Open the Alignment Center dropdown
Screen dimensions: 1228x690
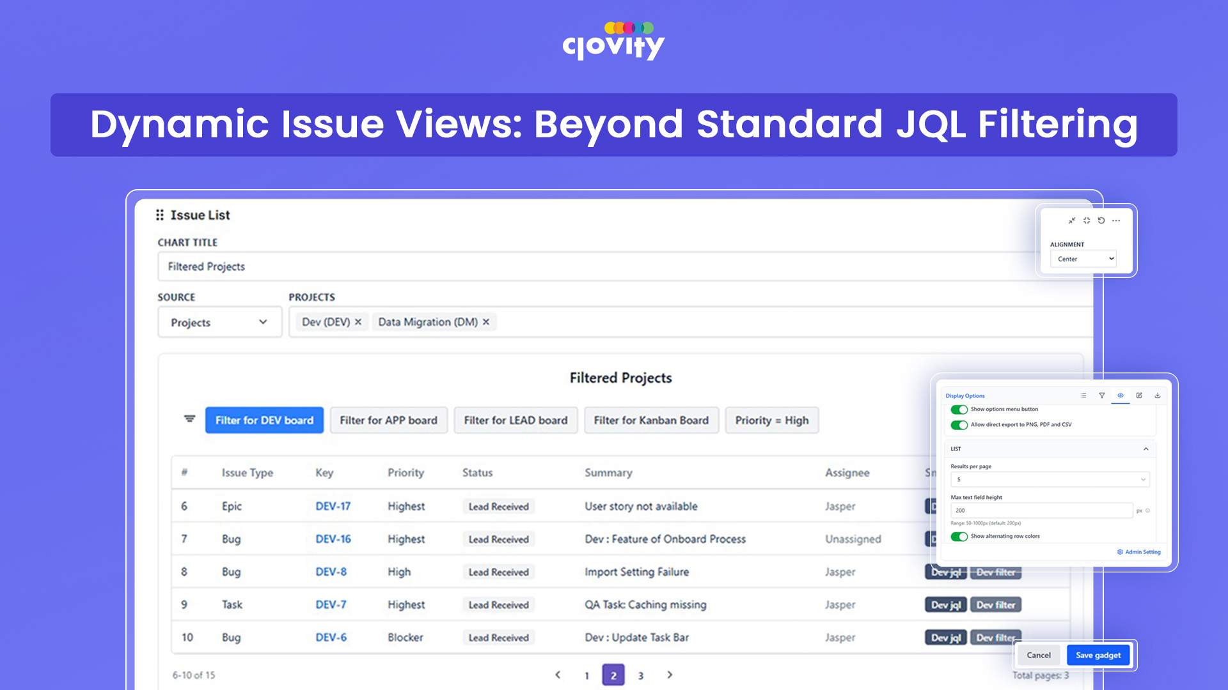(x=1083, y=259)
